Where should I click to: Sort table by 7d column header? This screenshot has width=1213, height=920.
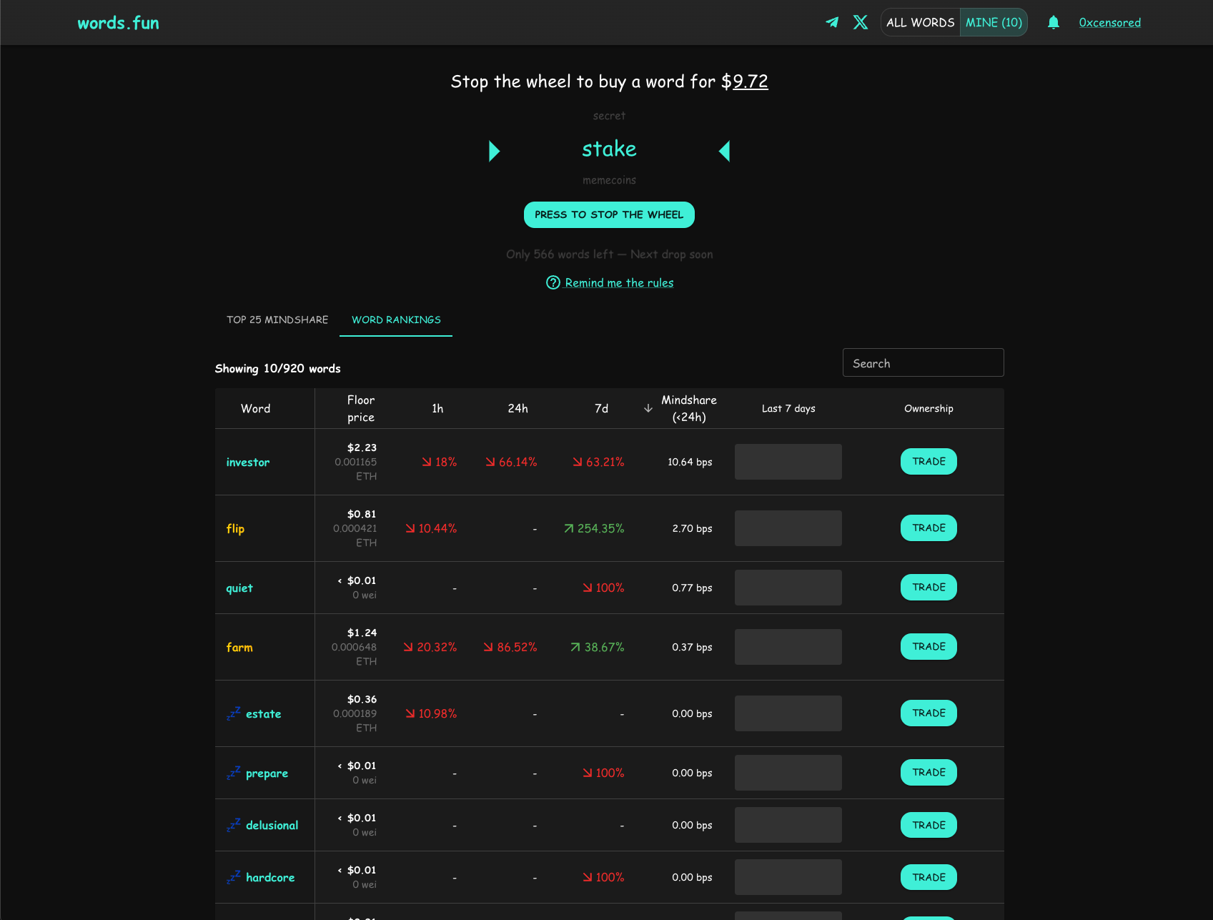pos(601,408)
